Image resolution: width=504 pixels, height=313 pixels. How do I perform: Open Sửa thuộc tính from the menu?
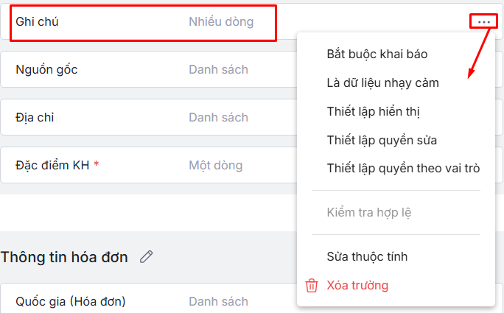[x=367, y=257]
